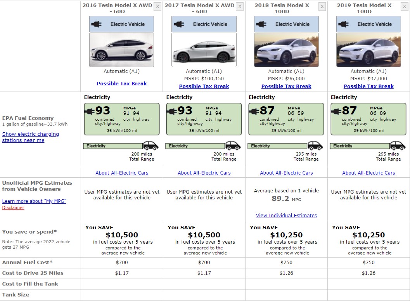View Individual Estimates for 2018 Model X
The height and width of the screenshot is (301, 410).
click(x=286, y=216)
